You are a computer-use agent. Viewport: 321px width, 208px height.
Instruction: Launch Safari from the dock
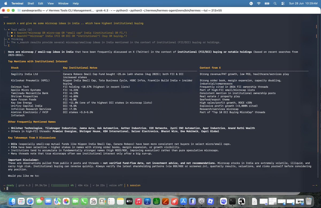pyautogui.click(x=30, y=201)
